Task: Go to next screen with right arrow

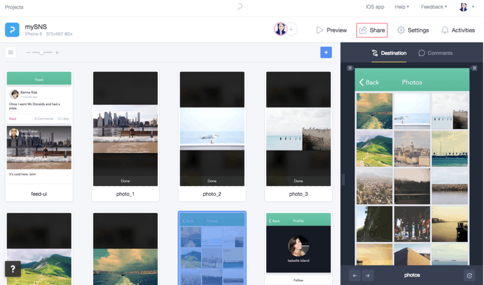Action: pos(367,275)
